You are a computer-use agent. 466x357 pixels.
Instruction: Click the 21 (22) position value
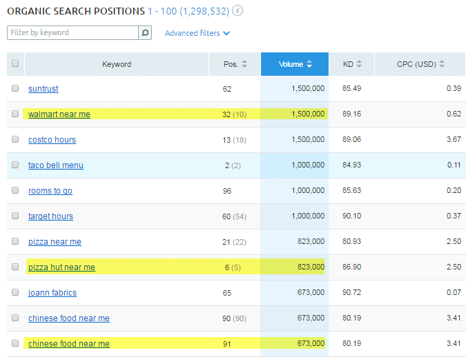234,242
